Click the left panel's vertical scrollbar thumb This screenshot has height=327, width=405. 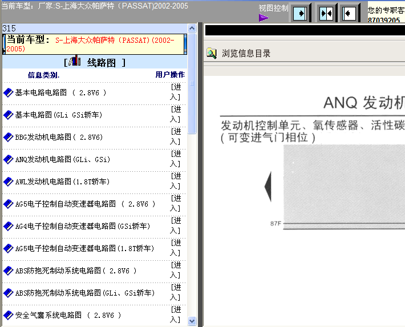pos(192,83)
